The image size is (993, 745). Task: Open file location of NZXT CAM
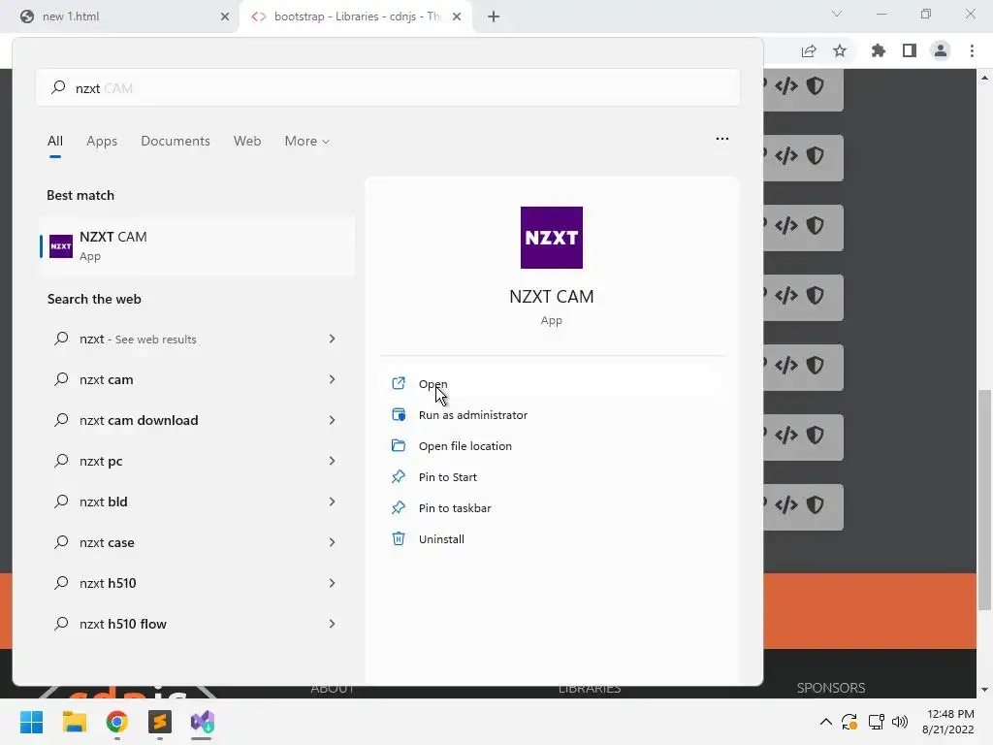pyautogui.click(x=464, y=446)
